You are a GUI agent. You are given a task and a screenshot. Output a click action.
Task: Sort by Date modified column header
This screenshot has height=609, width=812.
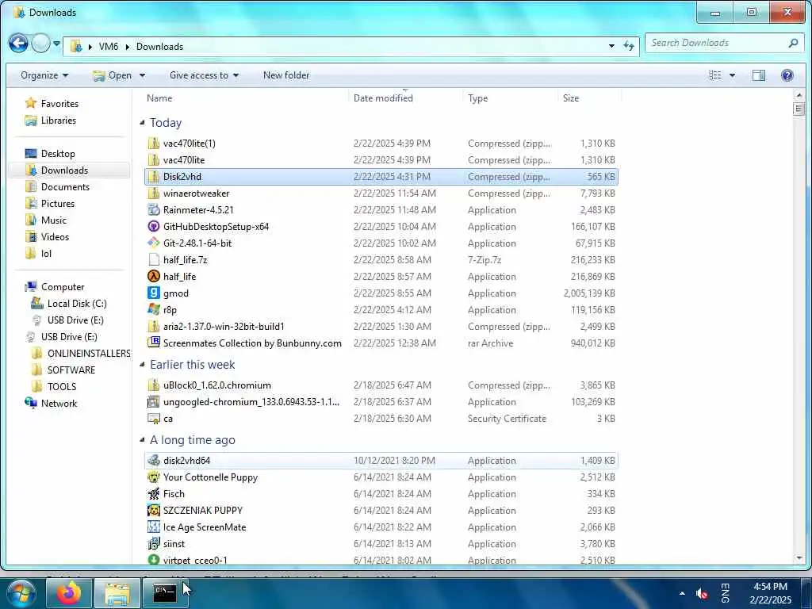click(x=383, y=98)
